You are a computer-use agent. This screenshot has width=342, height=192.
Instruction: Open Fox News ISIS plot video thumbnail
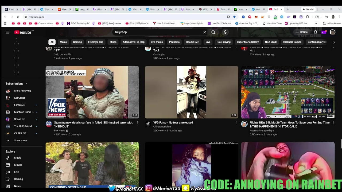click(92, 92)
